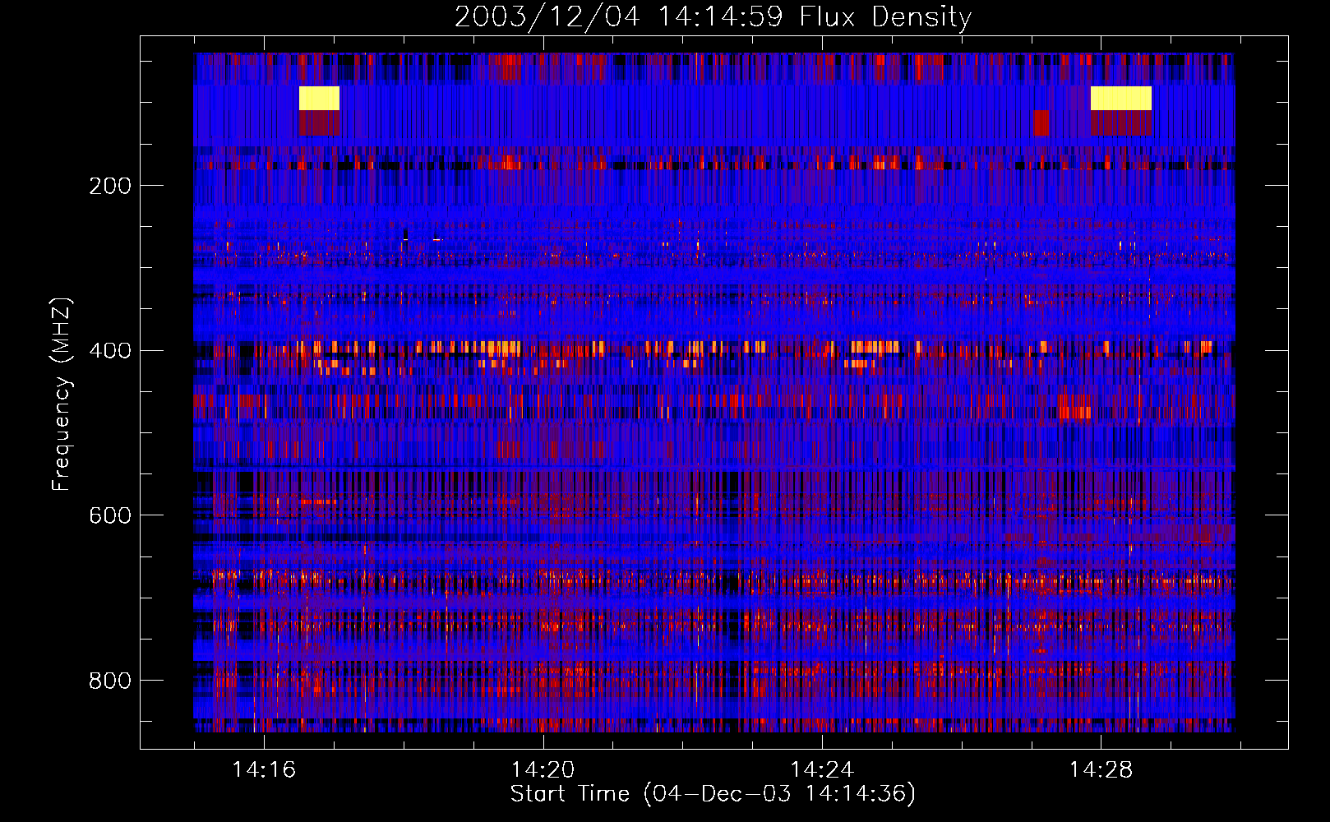Click the 600 frequency tick label
This screenshot has width=1330, height=822.
point(110,515)
